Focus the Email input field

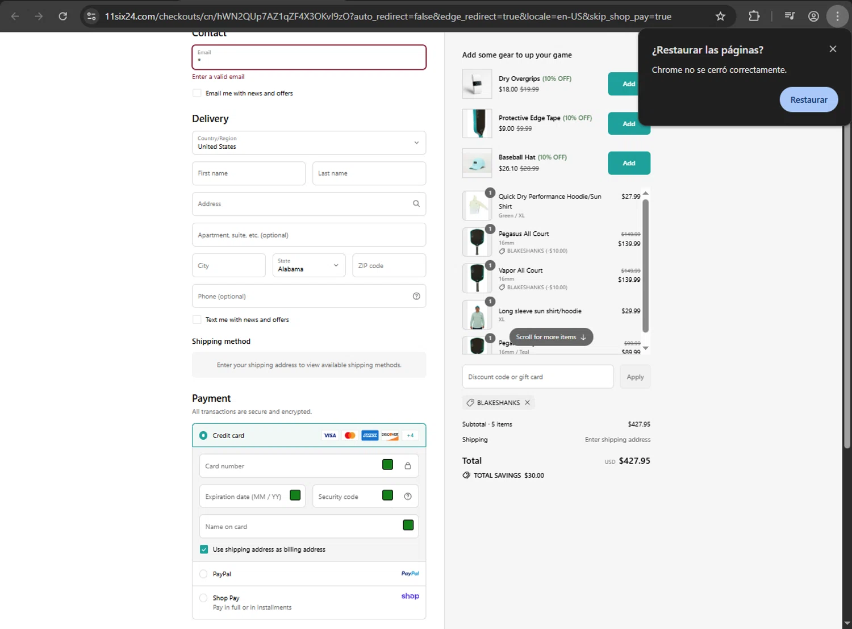[309, 57]
